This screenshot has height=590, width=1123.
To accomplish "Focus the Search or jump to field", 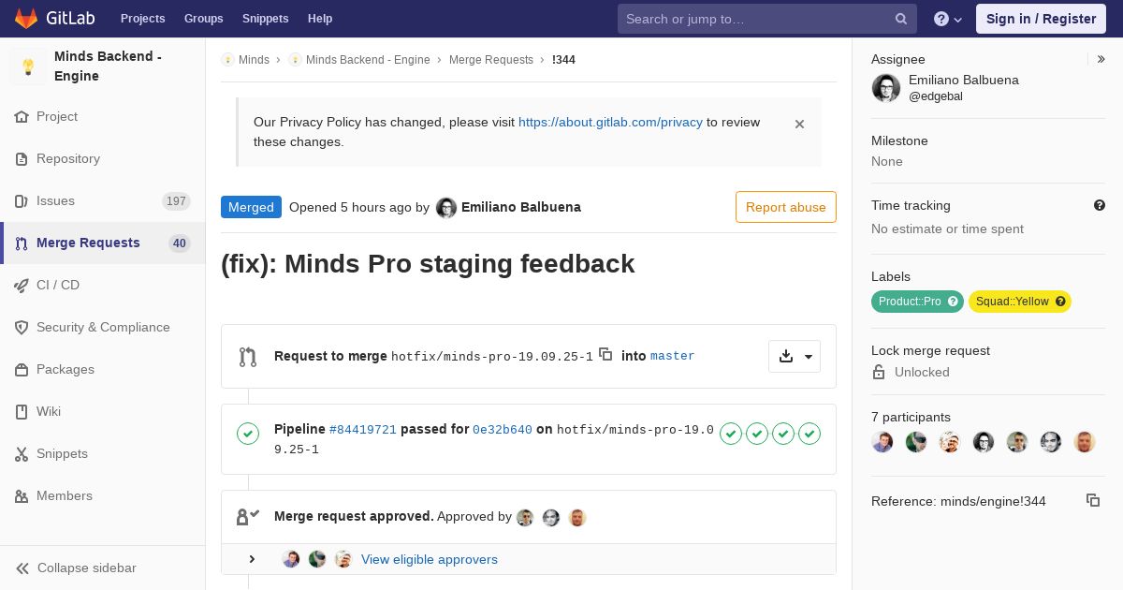I will point(766,19).
